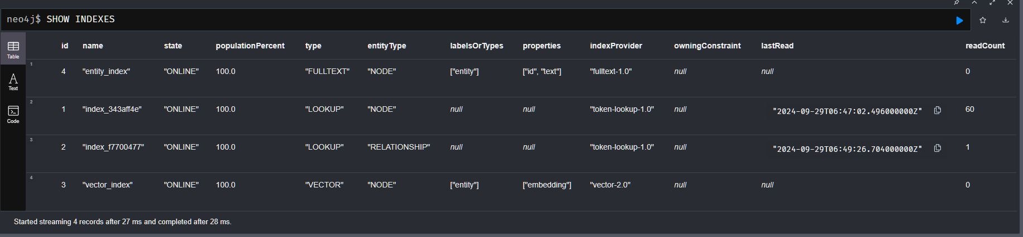The width and height of the screenshot is (1023, 237).
Task: Click the "name" column header
Action: tap(93, 46)
